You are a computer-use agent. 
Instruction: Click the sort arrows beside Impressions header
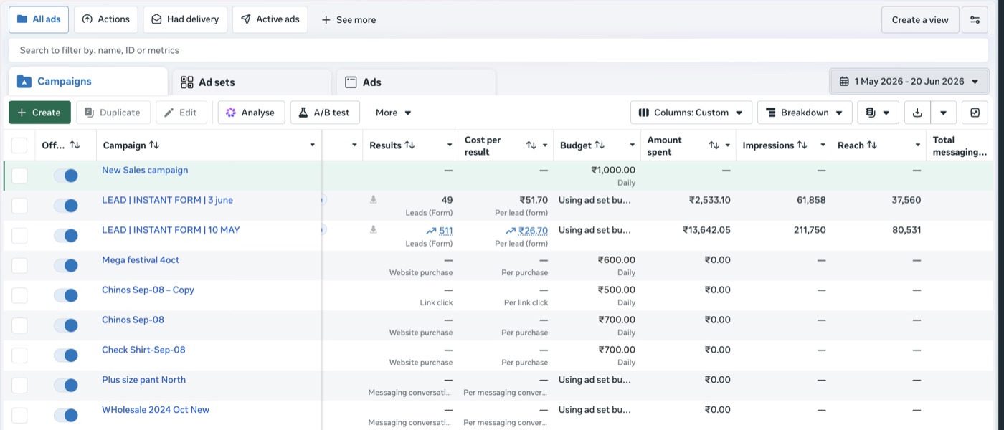pos(802,145)
